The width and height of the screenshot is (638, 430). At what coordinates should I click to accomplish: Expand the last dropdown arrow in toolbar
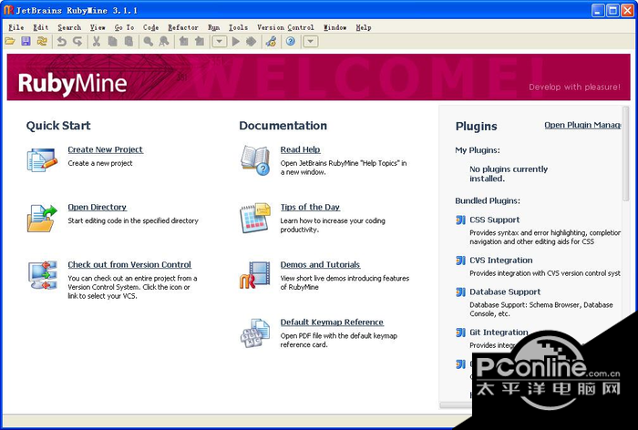(x=311, y=41)
